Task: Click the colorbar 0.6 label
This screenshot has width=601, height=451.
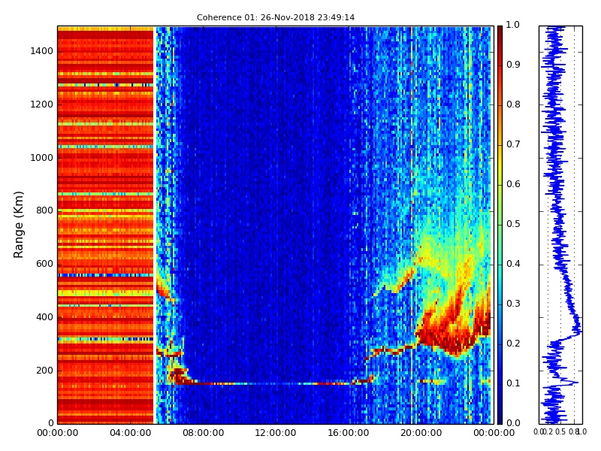Action: (x=513, y=184)
